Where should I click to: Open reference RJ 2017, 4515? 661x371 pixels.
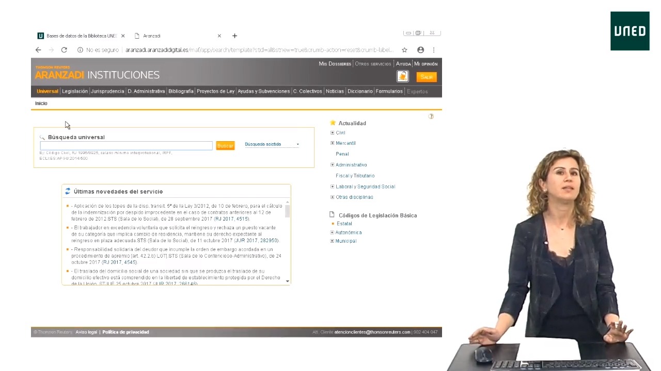pos(232,219)
